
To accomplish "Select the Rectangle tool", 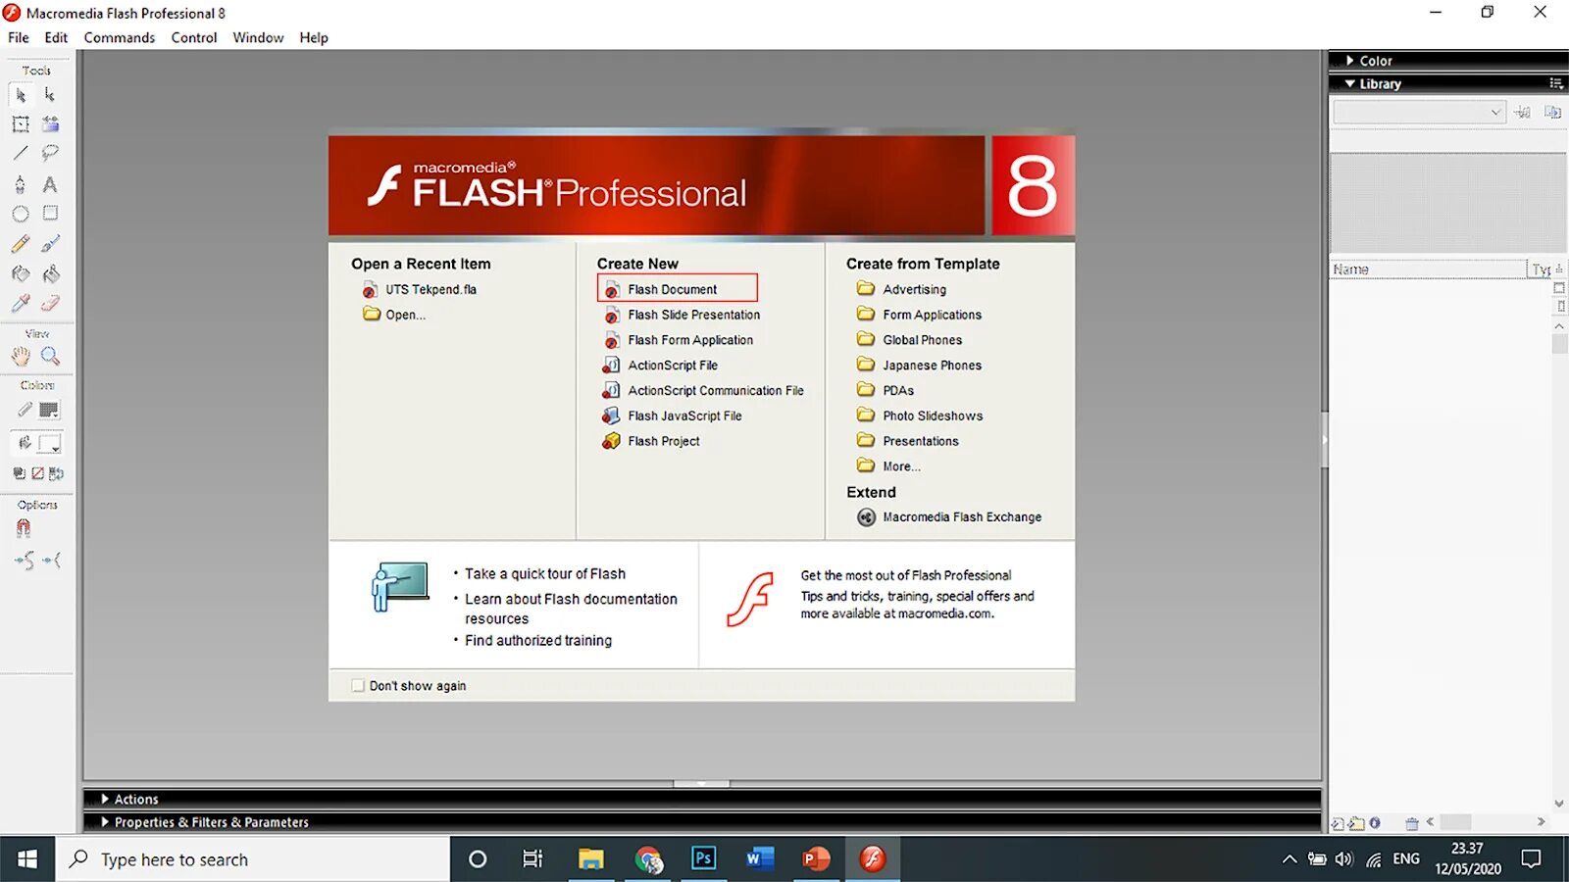I will point(50,214).
